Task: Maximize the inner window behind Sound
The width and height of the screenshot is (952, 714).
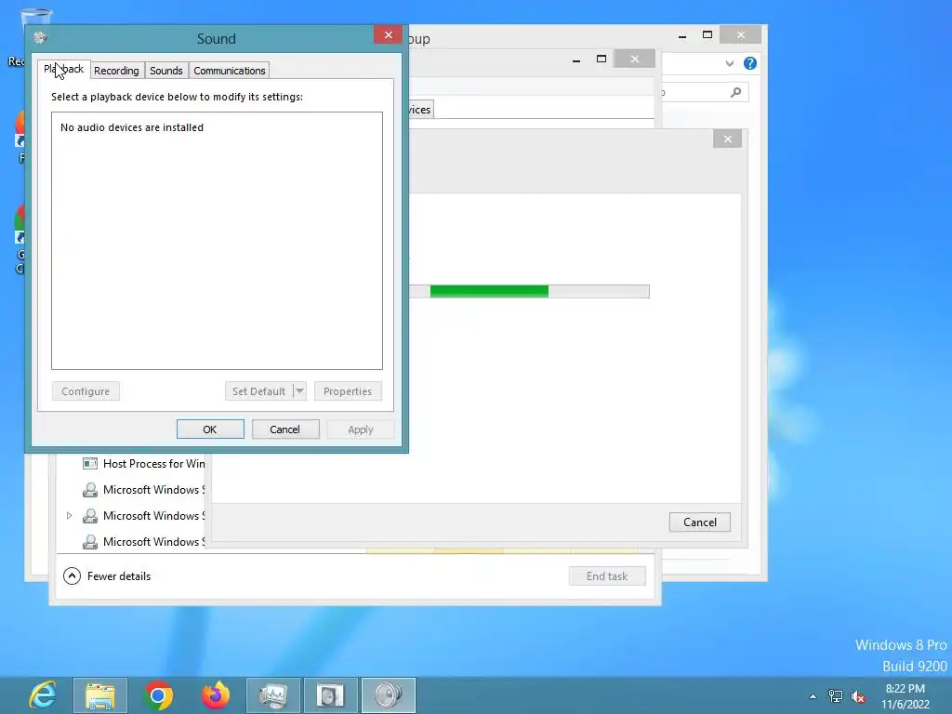Action: 602,59
